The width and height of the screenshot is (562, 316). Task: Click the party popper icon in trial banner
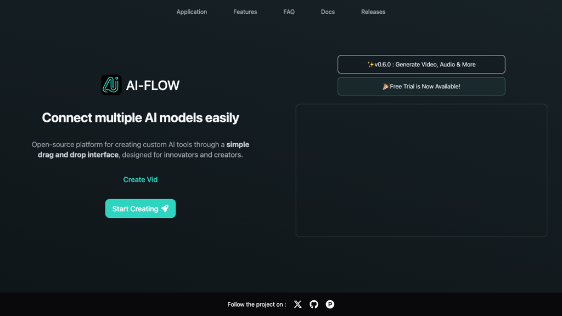[x=386, y=86]
